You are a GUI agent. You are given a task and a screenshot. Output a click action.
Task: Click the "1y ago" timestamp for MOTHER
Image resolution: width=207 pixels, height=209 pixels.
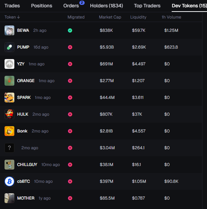(x=44, y=198)
